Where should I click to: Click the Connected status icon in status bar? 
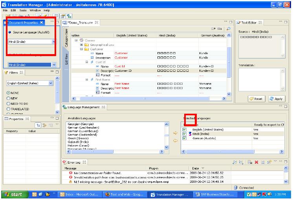(x=236, y=187)
